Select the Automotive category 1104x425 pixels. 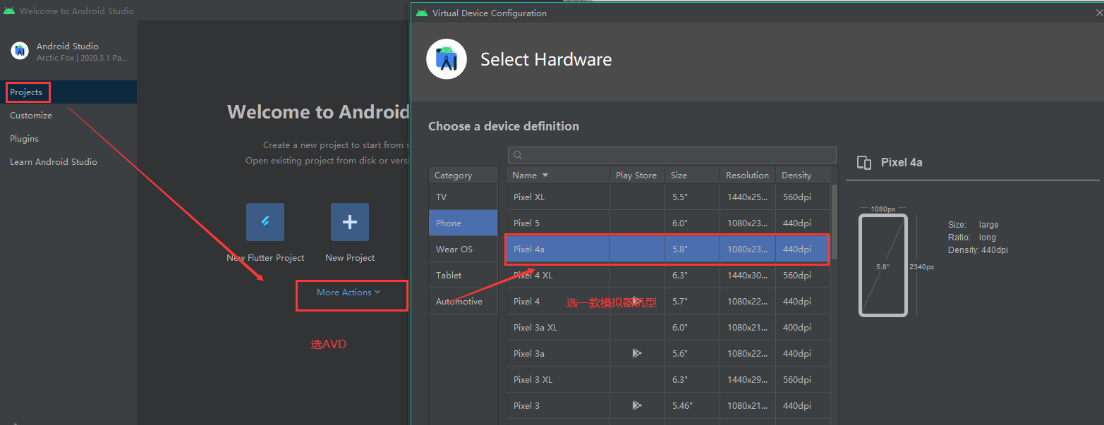coord(463,302)
